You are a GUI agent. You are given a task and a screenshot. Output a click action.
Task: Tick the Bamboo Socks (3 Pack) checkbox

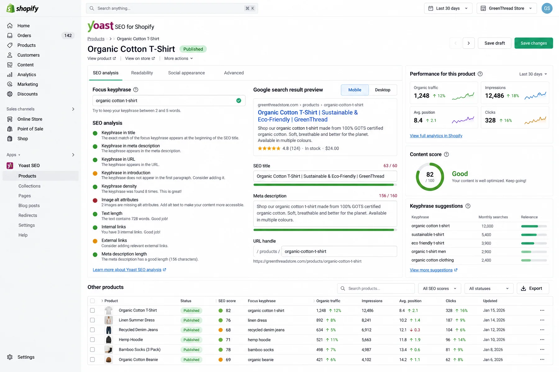coord(92,350)
